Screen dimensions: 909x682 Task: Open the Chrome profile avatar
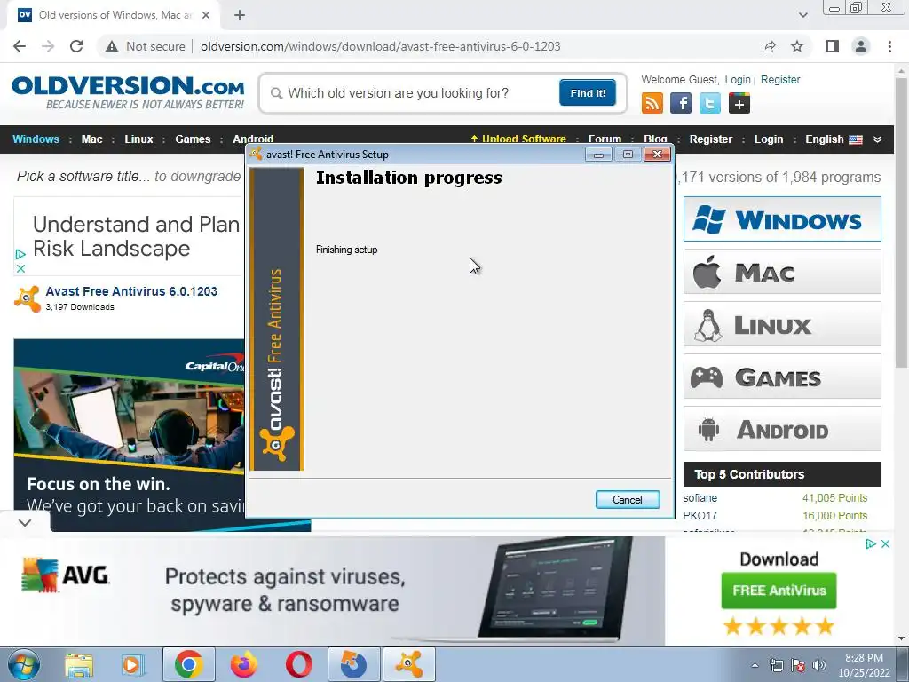(861, 46)
